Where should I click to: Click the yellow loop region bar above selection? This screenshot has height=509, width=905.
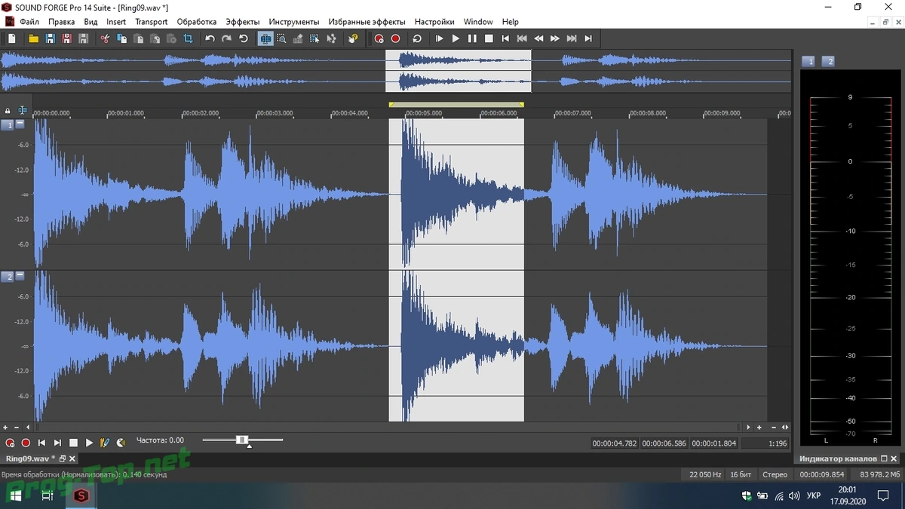pyautogui.click(x=456, y=105)
